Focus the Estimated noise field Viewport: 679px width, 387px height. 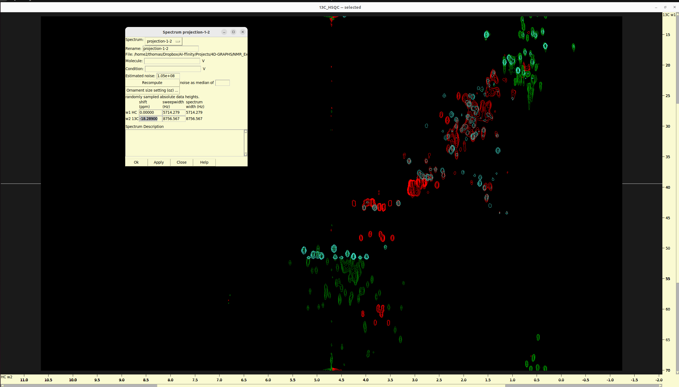pos(168,76)
